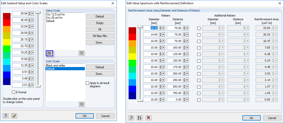Click the spinner for distance 125.00
The height and width of the screenshot is (123, 284).
[184, 54]
